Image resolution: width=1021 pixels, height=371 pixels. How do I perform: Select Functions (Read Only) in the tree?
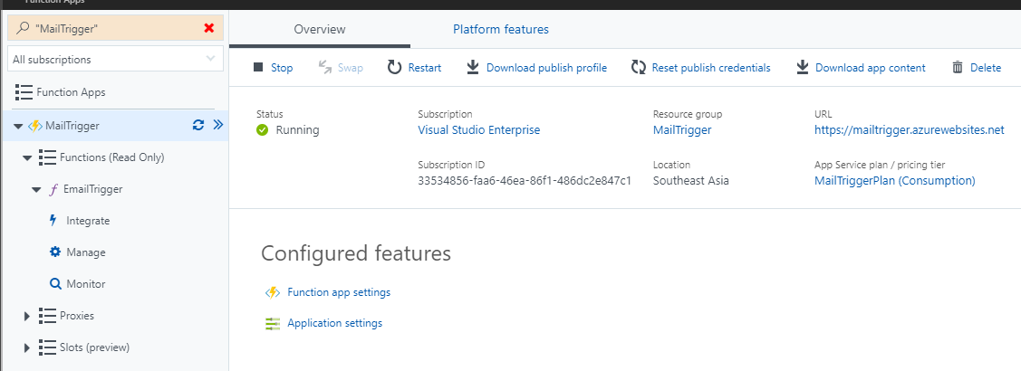point(112,157)
